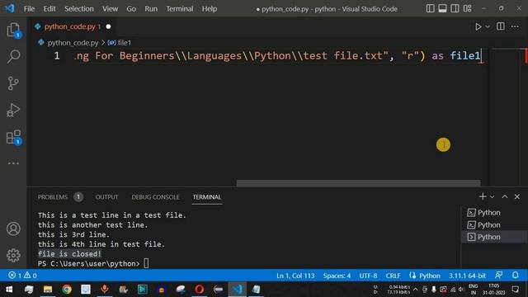Run the Python file with play button
The width and height of the screenshot is (528, 297).
(x=478, y=26)
